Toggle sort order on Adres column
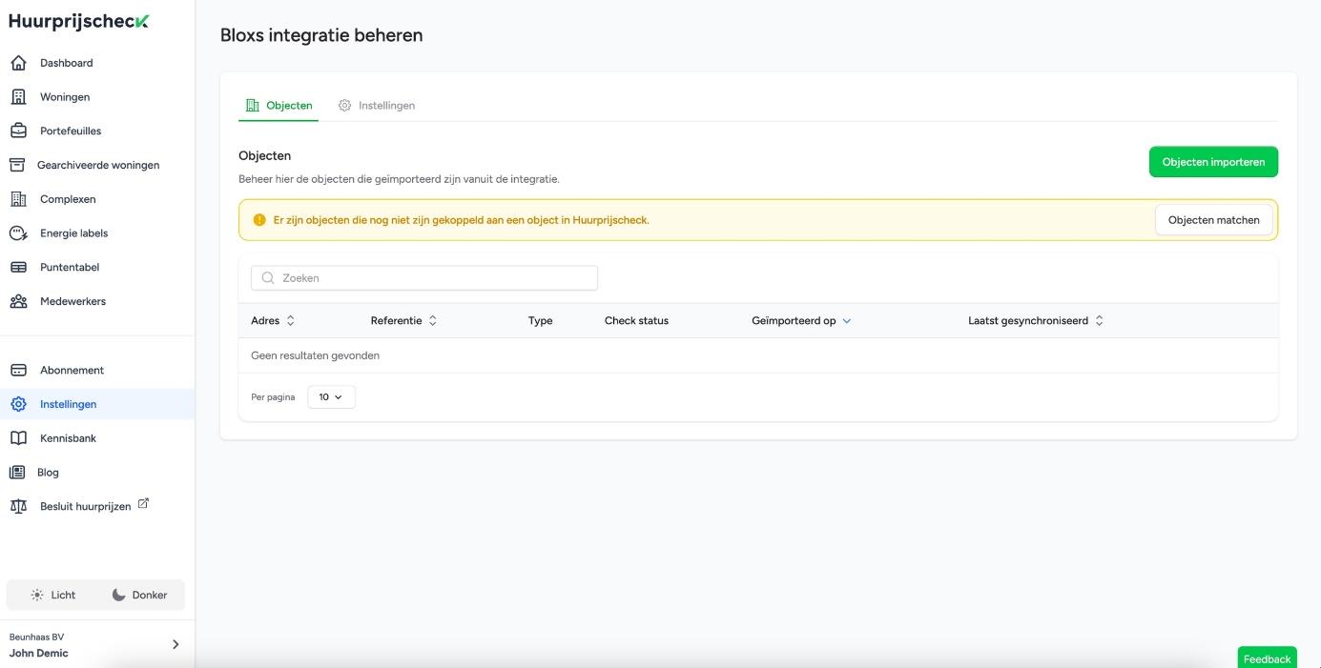 [291, 321]
